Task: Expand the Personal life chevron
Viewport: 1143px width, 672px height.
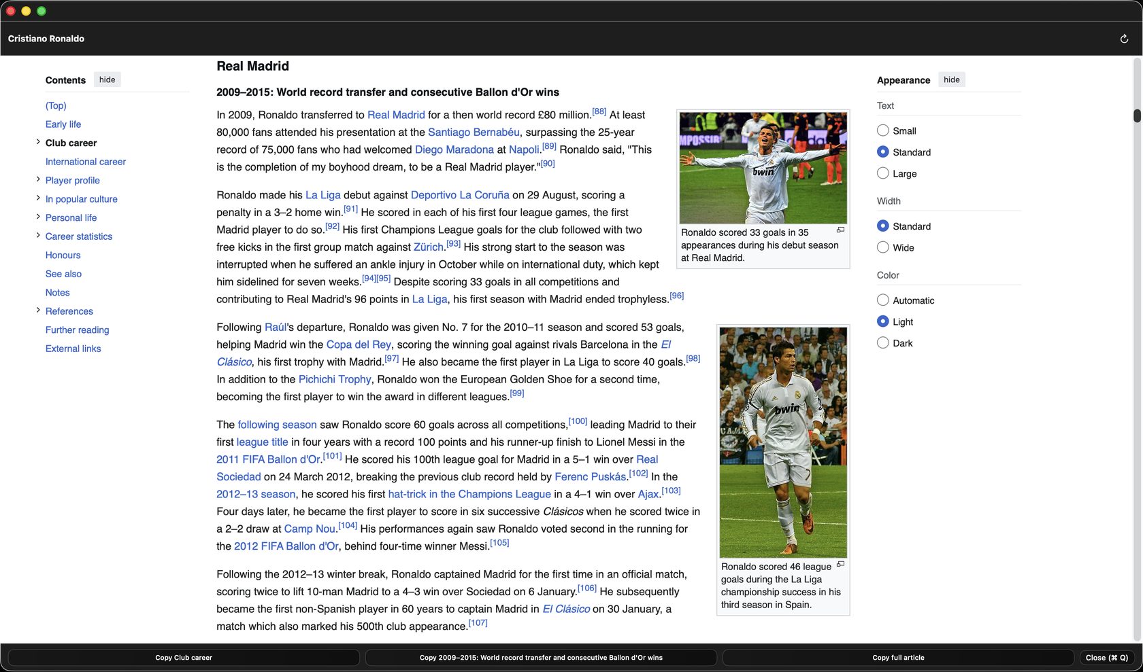Action: click(x=38, y=217)
